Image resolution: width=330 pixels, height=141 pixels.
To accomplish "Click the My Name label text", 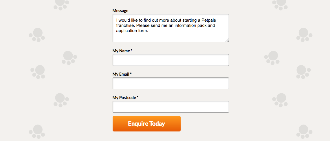I will click(121, 51).
